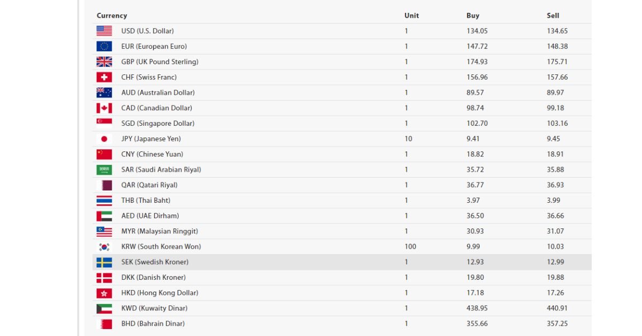This screenshot has width=642, height=336.
Task: Select the AUD (Australian Dollar) row text
Action: (x=158, y=93)
